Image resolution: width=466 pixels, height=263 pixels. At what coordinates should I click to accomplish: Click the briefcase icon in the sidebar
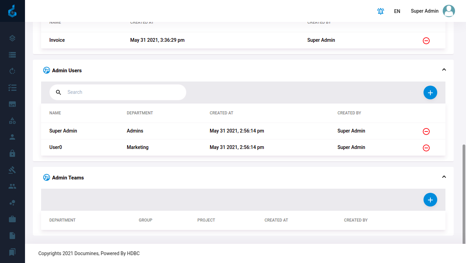12,219
